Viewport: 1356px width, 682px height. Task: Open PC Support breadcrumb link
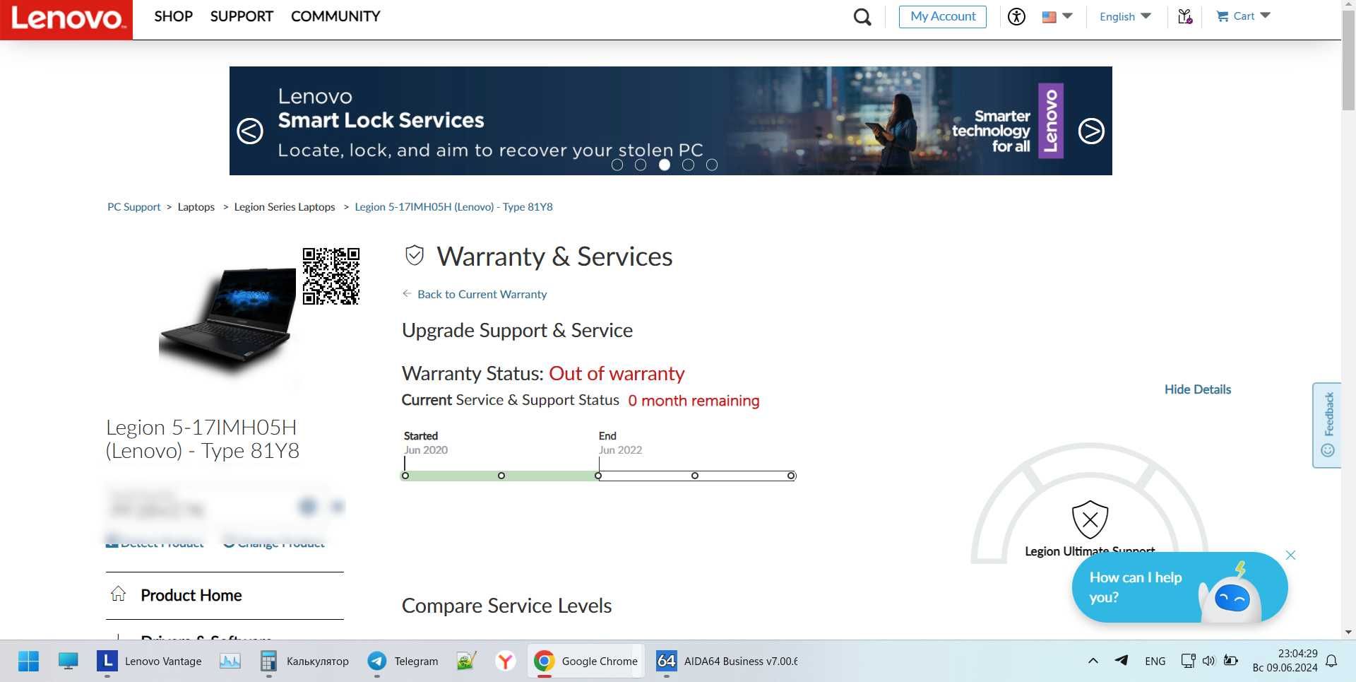tap(133, 207)
